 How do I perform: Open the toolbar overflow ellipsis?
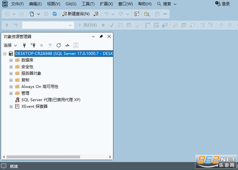165,14
